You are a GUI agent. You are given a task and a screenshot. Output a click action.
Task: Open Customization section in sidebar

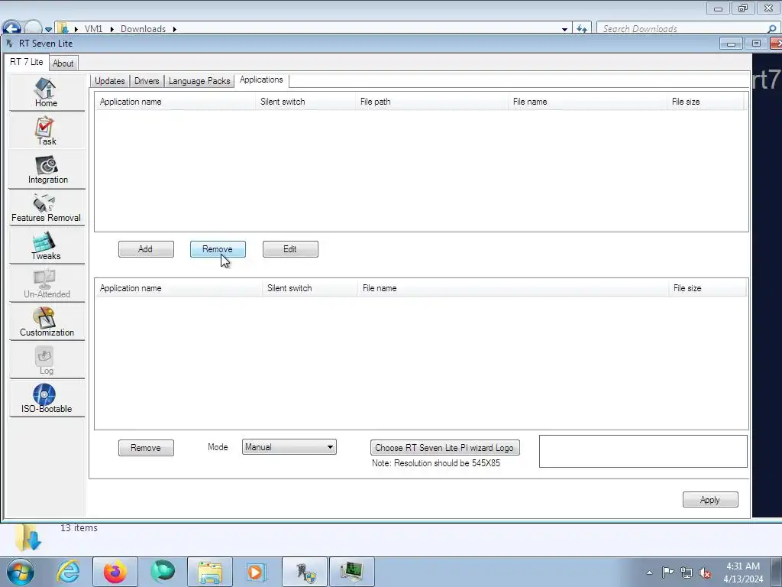point(47,323)
